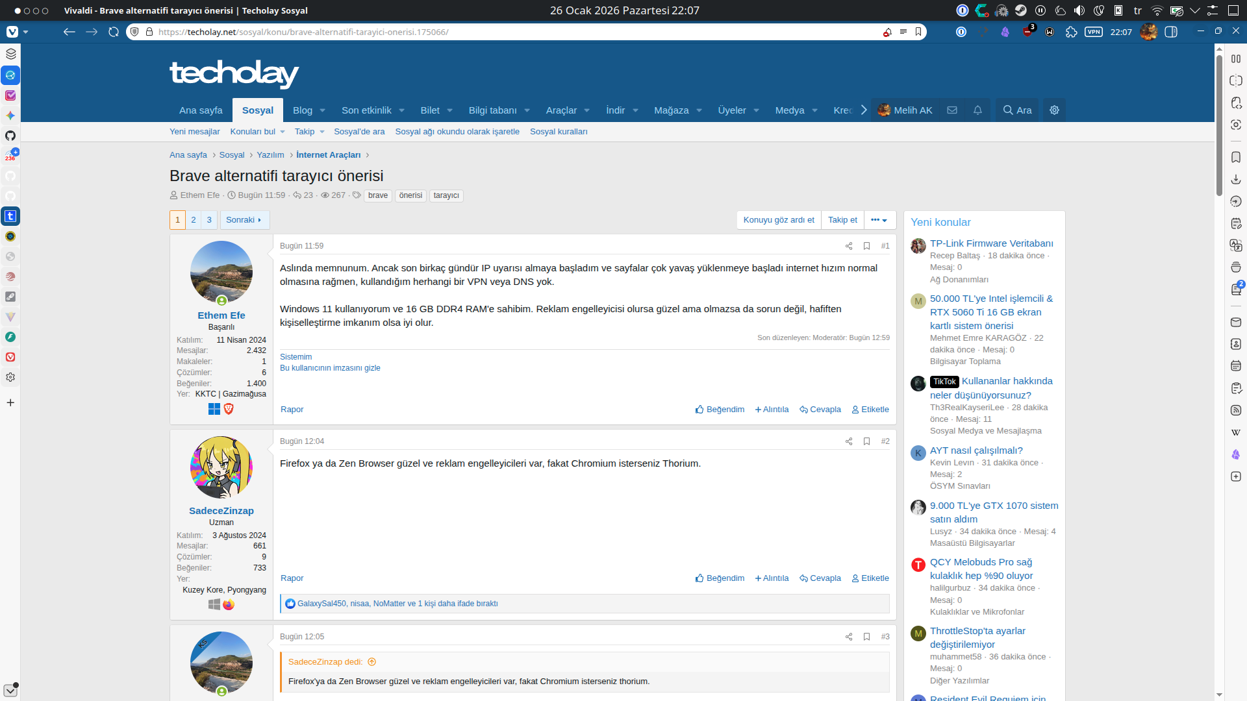Open the Wikipedia panel in right sidebar
Image resolution: width=1247 pixels, height=701 pixels.
pyautogui.click(x=1236, y=432)
